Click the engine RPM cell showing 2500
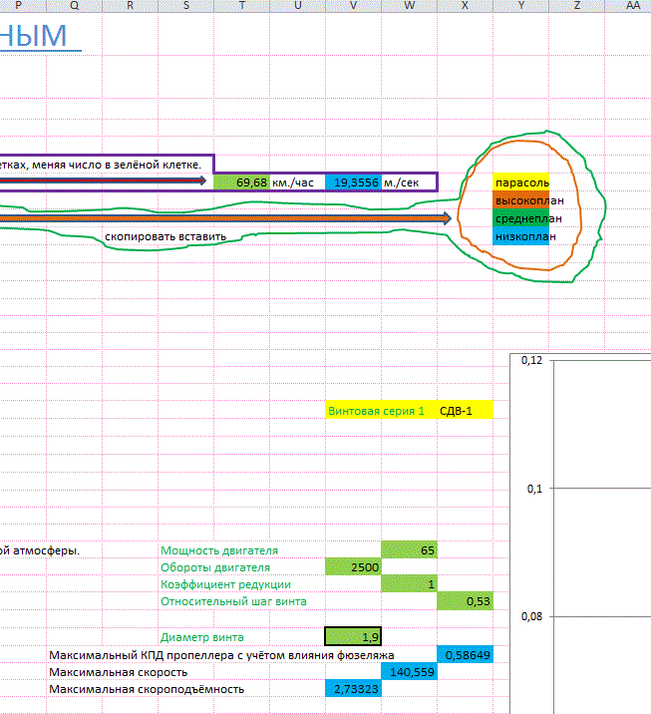Screen dimensions: 651x714 click(x=353, y=566)
